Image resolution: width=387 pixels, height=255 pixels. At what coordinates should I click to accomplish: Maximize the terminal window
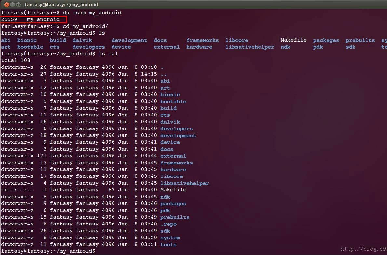(x=19, y=5)
